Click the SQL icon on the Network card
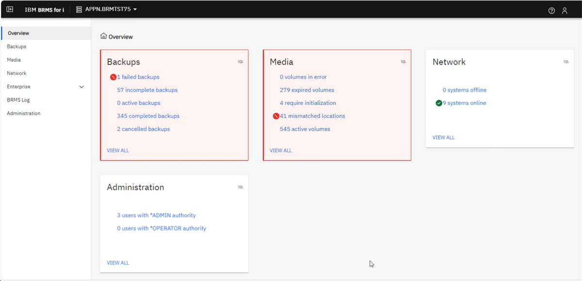This screenshot has height=281, width=582. pos(566,62)
